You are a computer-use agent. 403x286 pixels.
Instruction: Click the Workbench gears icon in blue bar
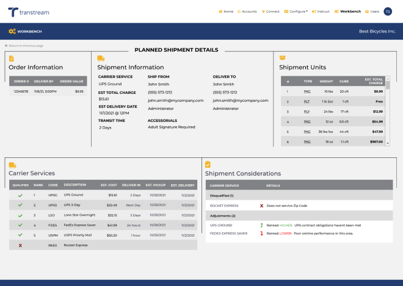(x=12, y=30)
